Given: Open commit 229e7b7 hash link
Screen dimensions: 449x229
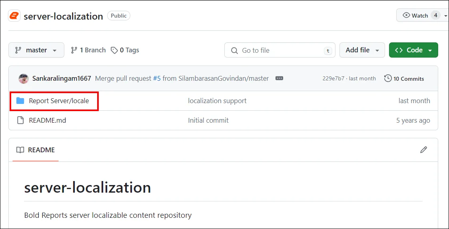Looking at the screenshot, I should (x=333, y=78).
